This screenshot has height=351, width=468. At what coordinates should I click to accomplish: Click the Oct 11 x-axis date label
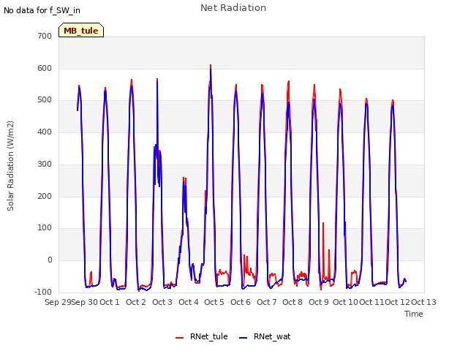point(371,302)
